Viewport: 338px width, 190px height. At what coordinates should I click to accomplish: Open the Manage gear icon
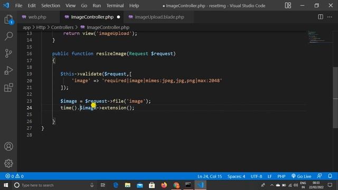8,163
